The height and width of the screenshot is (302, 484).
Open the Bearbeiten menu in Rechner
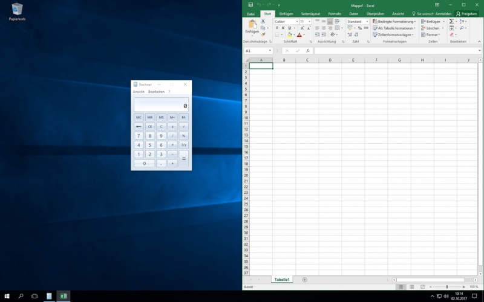click(x=157, y=92)
